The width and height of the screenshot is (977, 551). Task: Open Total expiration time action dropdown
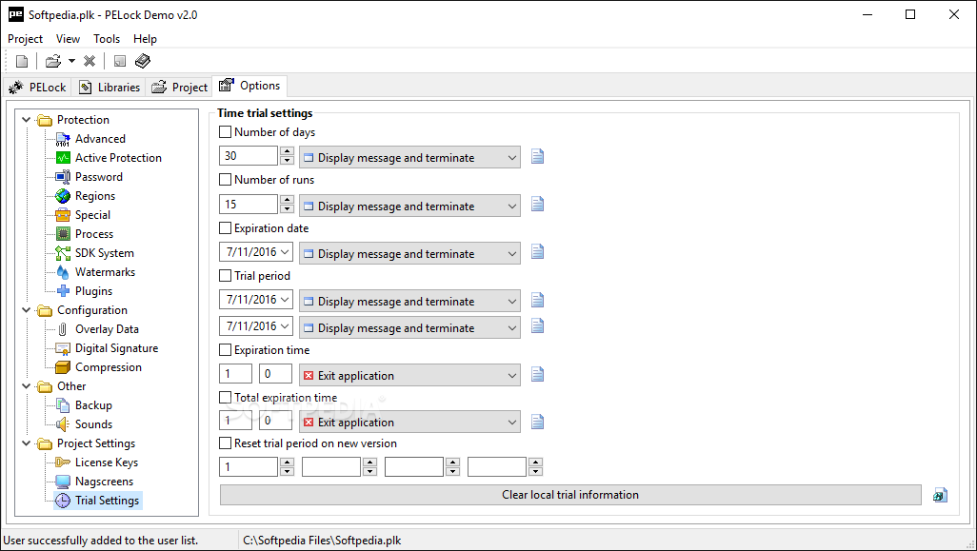click(410, 423)
